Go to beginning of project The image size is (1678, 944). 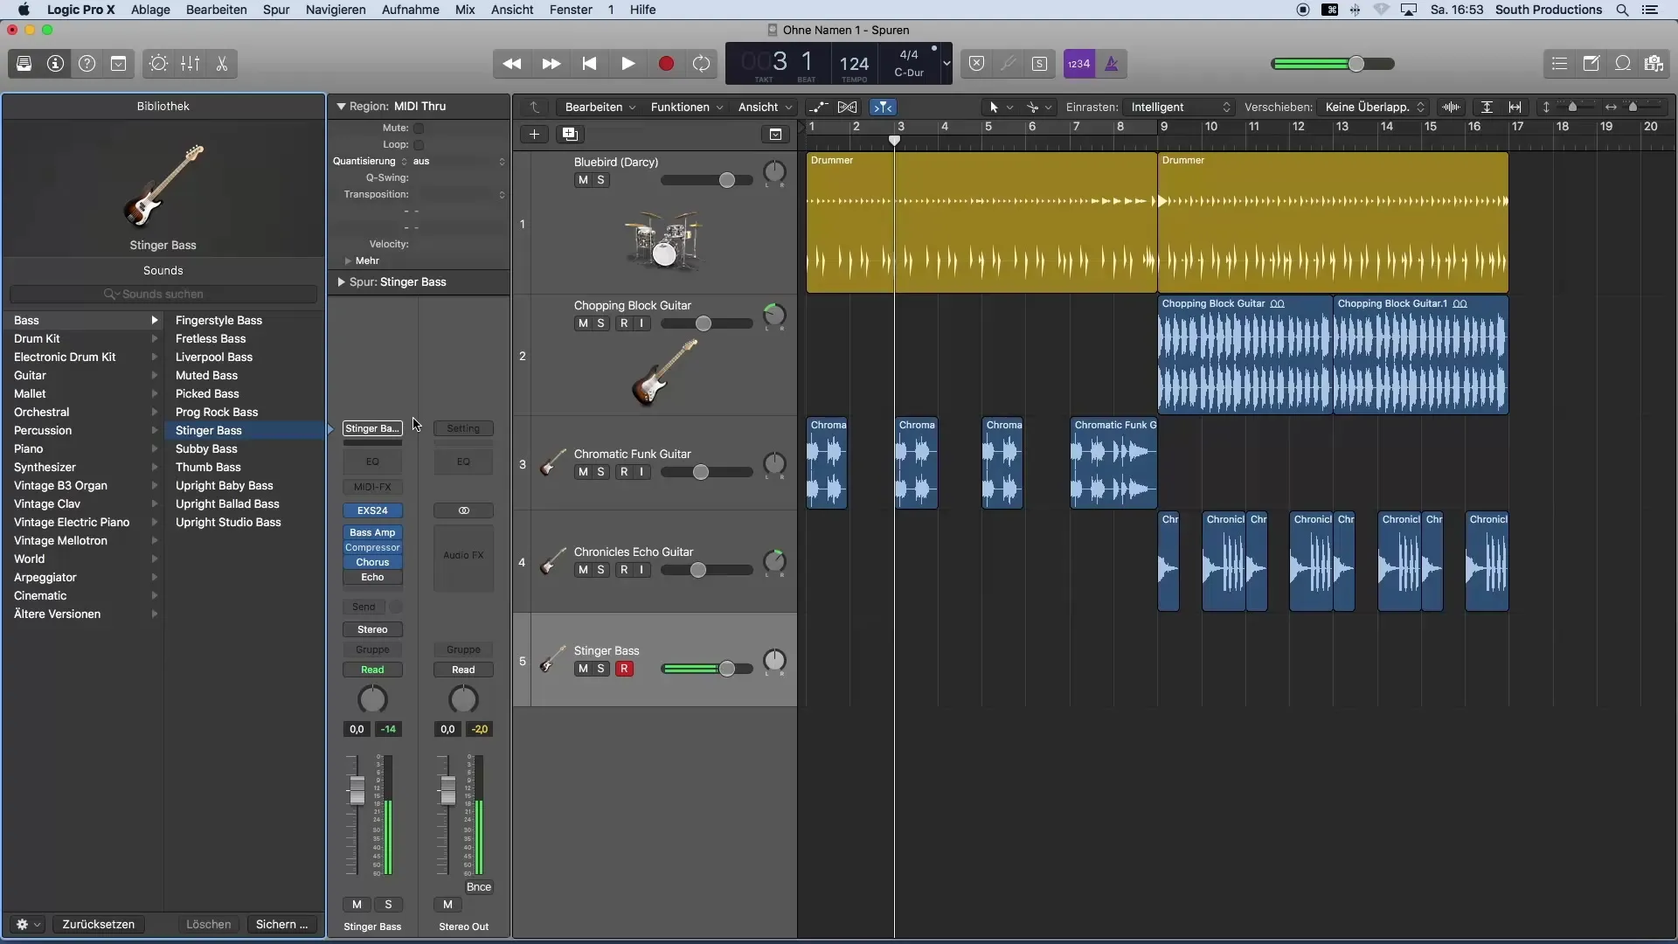[x=589, y=64]
